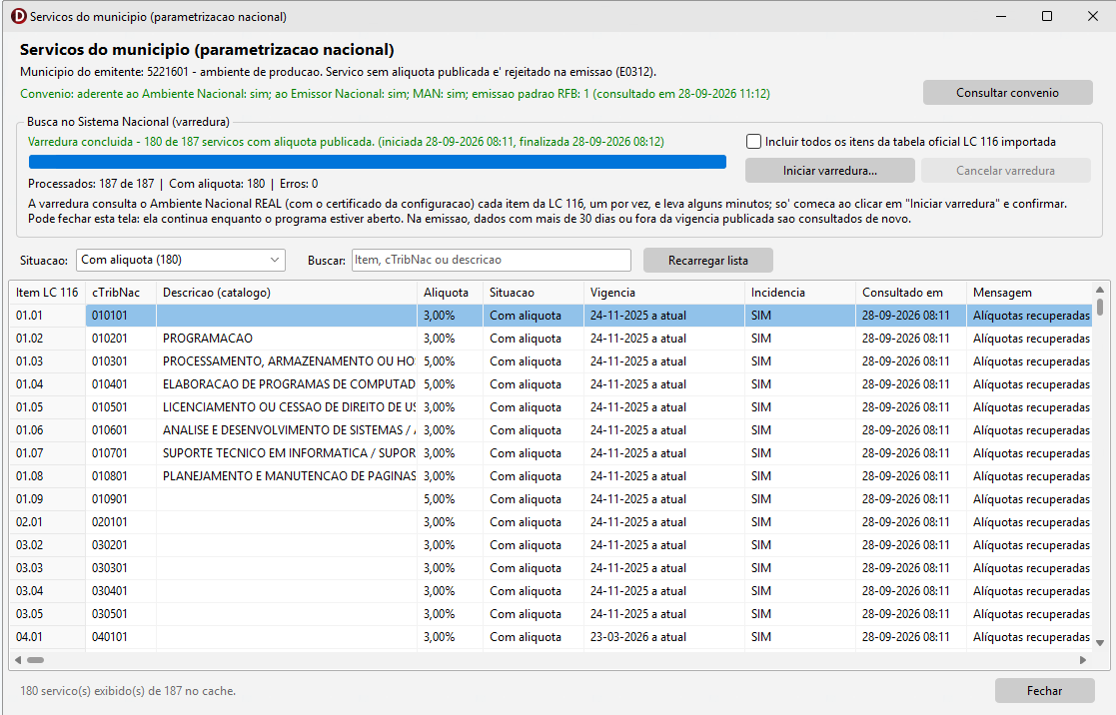Click Incidencia SIM in row 01.06
1116x715 pixels.
800,429
